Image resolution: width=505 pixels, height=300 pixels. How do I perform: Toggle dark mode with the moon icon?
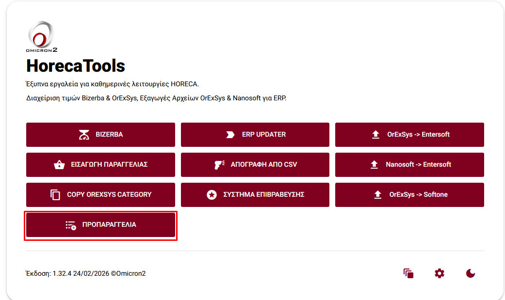[471, 273]
